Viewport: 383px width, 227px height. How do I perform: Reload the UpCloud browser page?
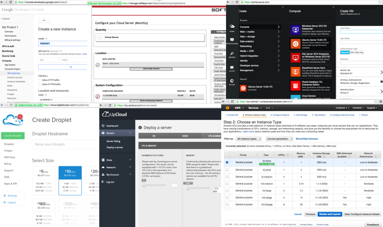pos(110,105)
